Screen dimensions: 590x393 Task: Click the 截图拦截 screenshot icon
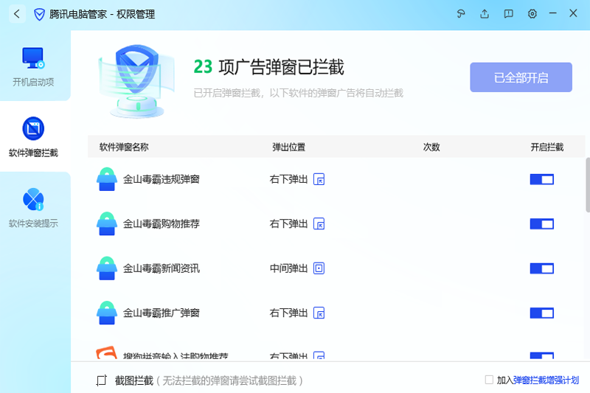pyautogui.click(x=102, y=380)
